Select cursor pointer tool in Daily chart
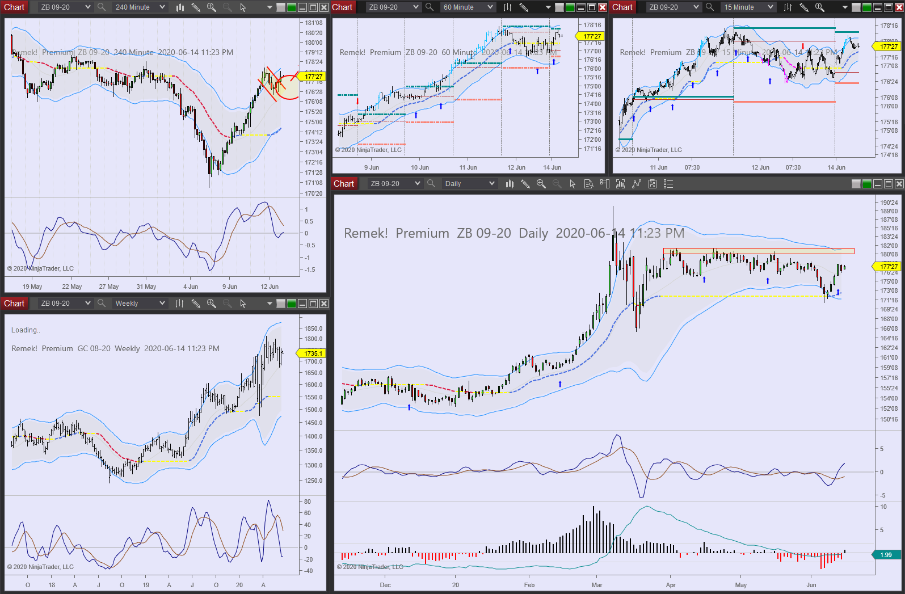The image size is (905, 594). pyautogui.click(x=573, y=184)
